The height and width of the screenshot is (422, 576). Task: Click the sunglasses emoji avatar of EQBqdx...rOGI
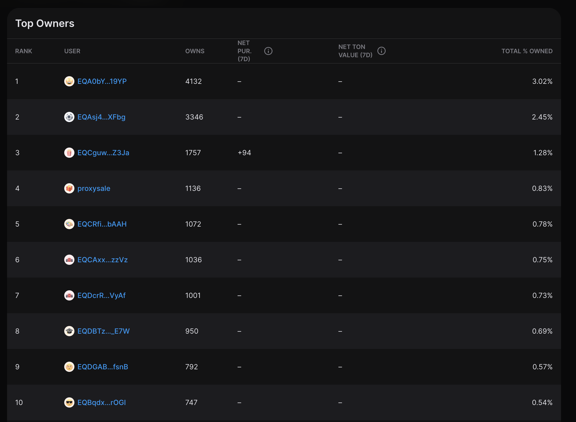pyautogui.click(x=69, y=403)
